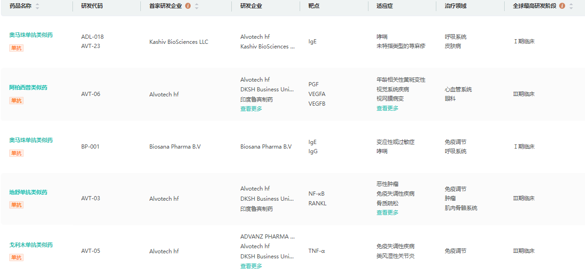Click 单抗 tag under 阿柏西普类似药
This screenshot has height=269, width=585.
coord(16,101)
